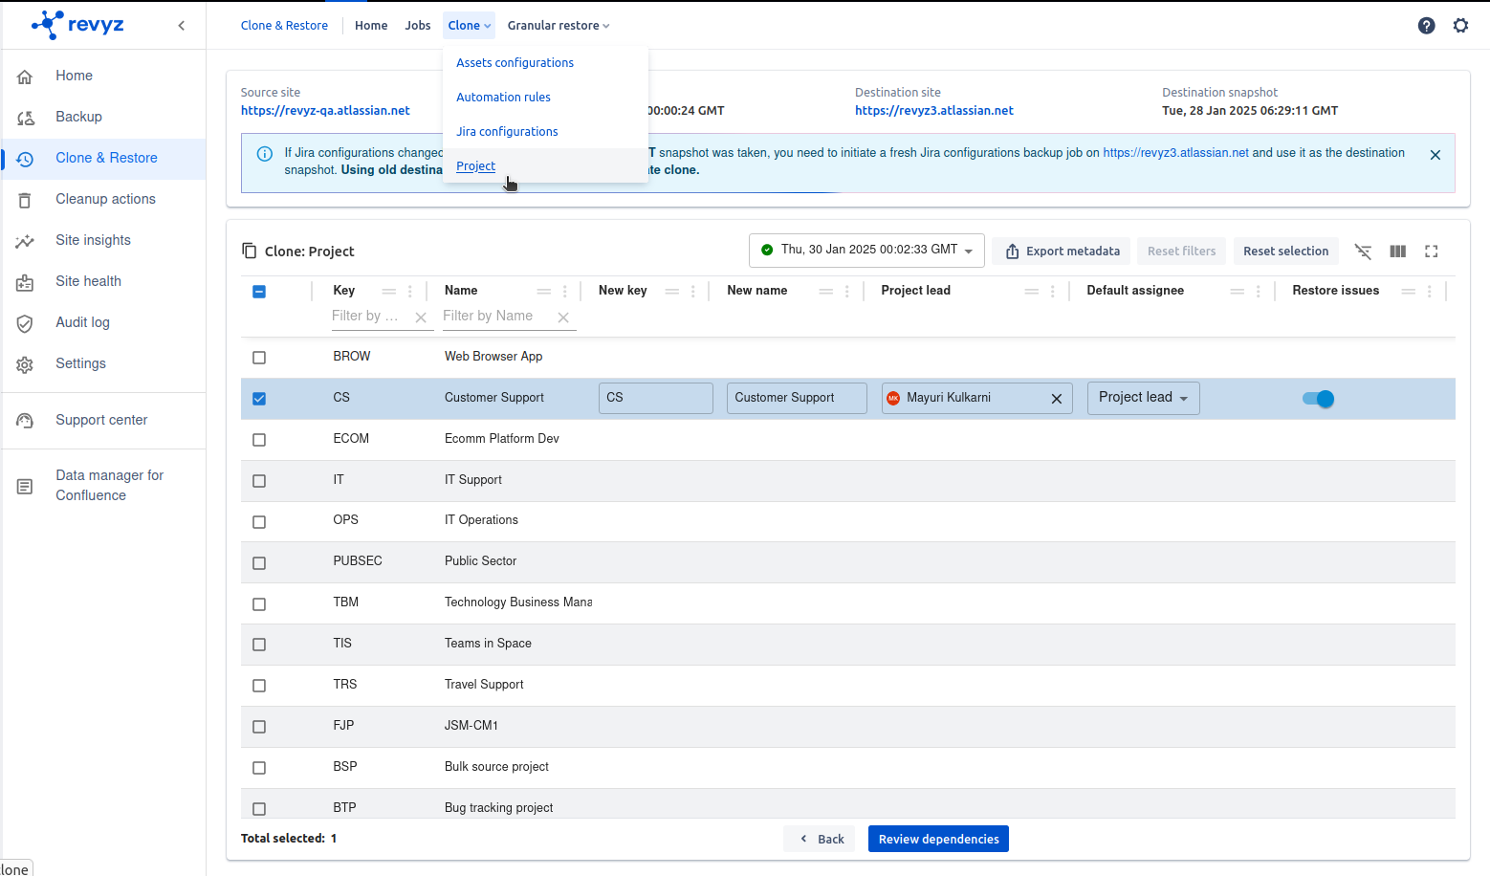Open settings gear in top bar
The image size is (1490, 876).
point(1460,26)
